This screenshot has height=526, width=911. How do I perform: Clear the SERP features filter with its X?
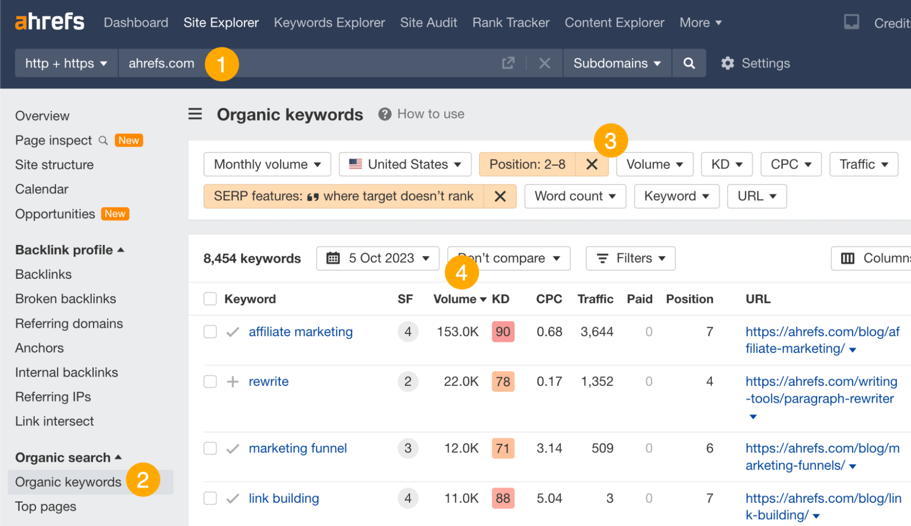pos(500,196)
